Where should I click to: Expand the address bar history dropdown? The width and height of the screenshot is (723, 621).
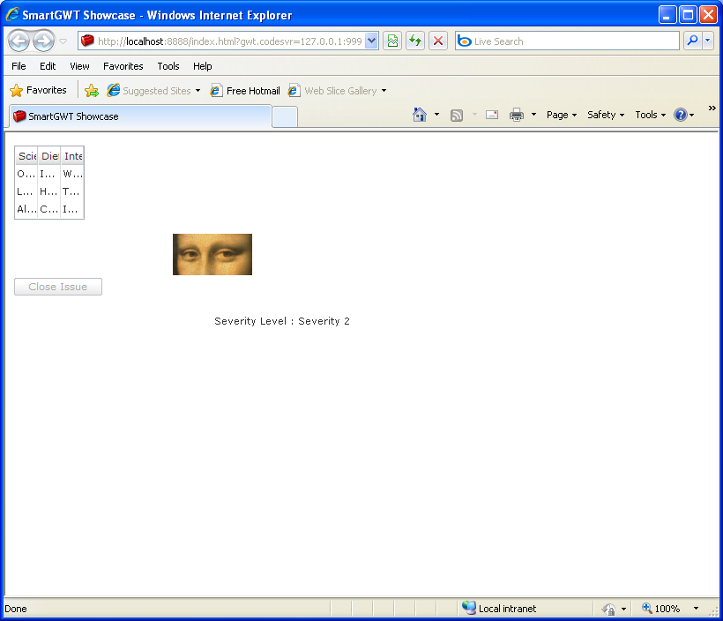click(x=372, y=41)
